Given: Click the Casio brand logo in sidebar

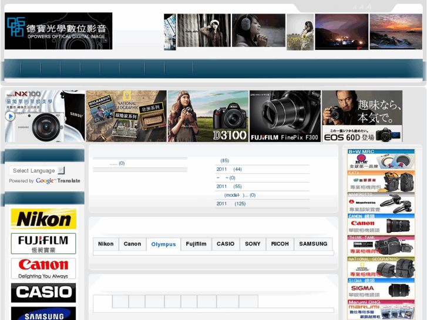Looking at the screenshot, I should (x=43, y=293).
